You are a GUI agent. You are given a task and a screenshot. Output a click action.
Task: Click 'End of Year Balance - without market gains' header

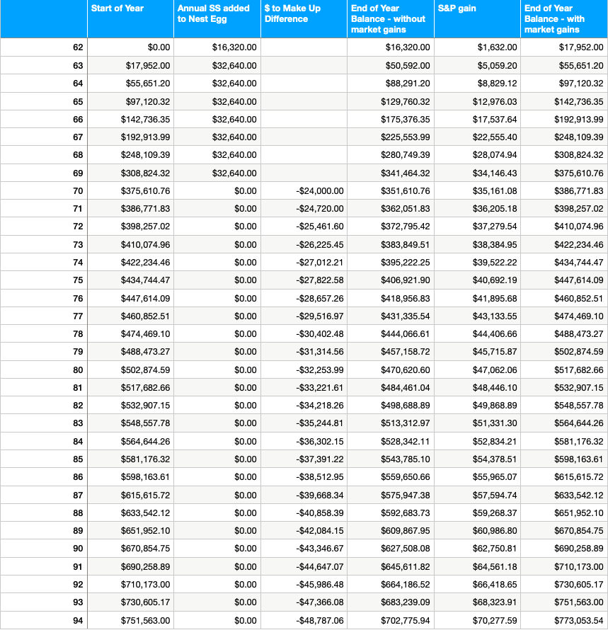[x=389, y=19]
